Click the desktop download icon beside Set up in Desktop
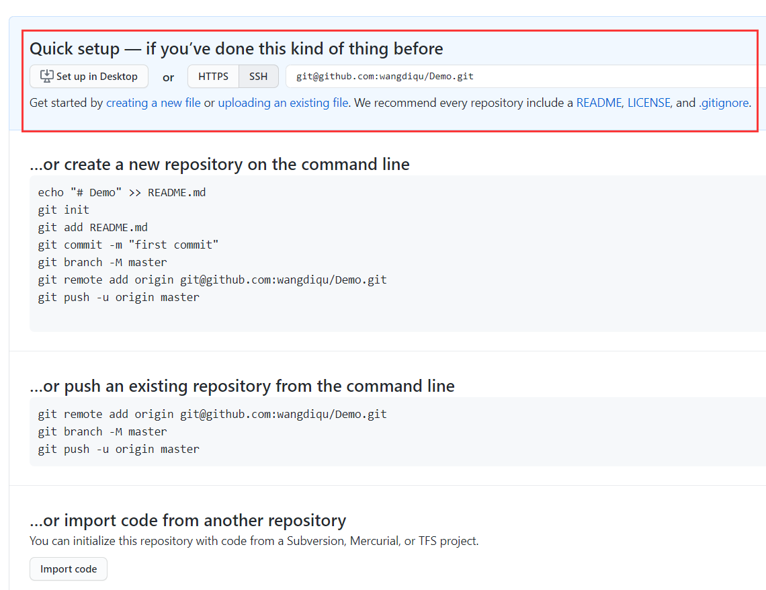Viewport: 766px width, 590px height. pos(46,77)
